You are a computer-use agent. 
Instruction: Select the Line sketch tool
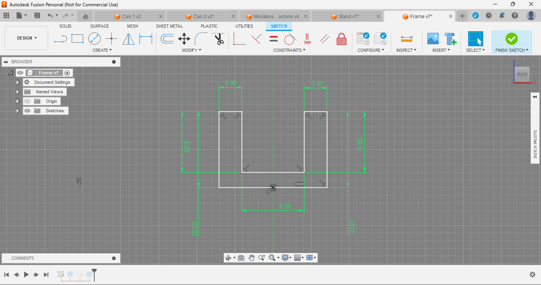pyautogui.click(x=60, y=39)
